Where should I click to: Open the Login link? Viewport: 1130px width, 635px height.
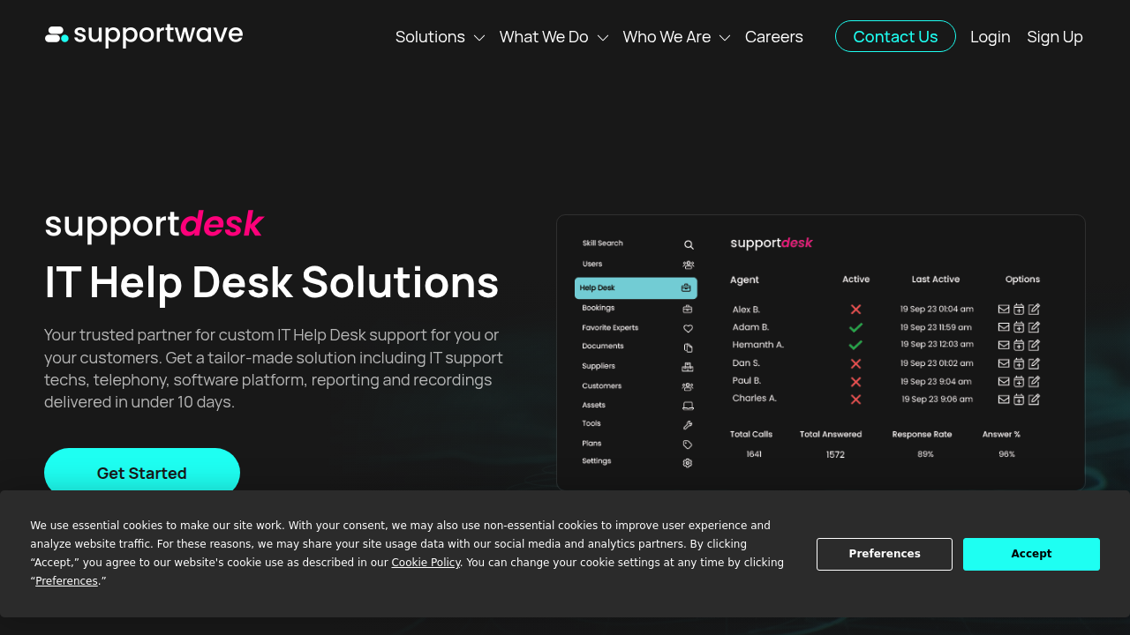tap(991, 37)
